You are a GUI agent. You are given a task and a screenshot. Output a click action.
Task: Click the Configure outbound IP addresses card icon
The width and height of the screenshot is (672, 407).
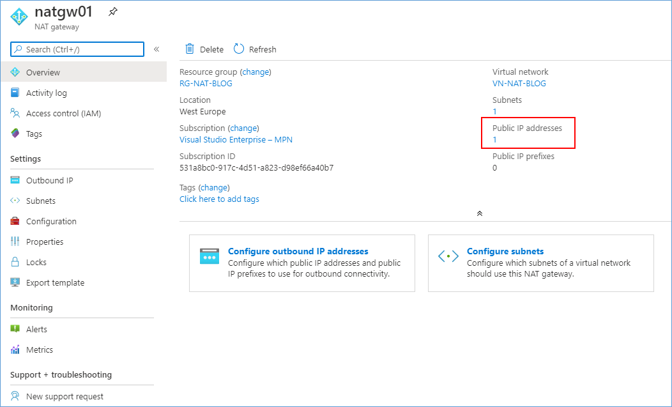click(x=210, y=256)
